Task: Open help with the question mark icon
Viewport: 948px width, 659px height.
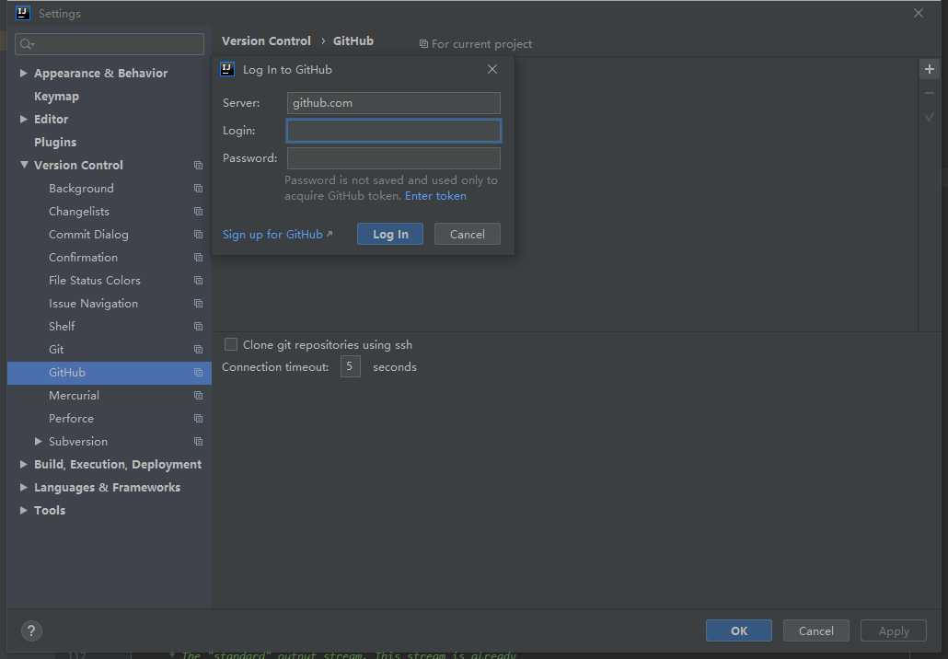Action: click(31, 631)
